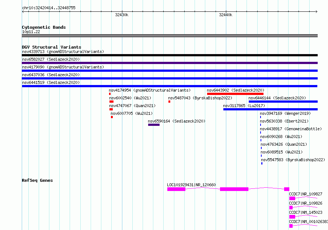Screen dimensions: 328x230
Task: Open the nsv6090268 (Wu2021) label
Action: click(281, 137)
